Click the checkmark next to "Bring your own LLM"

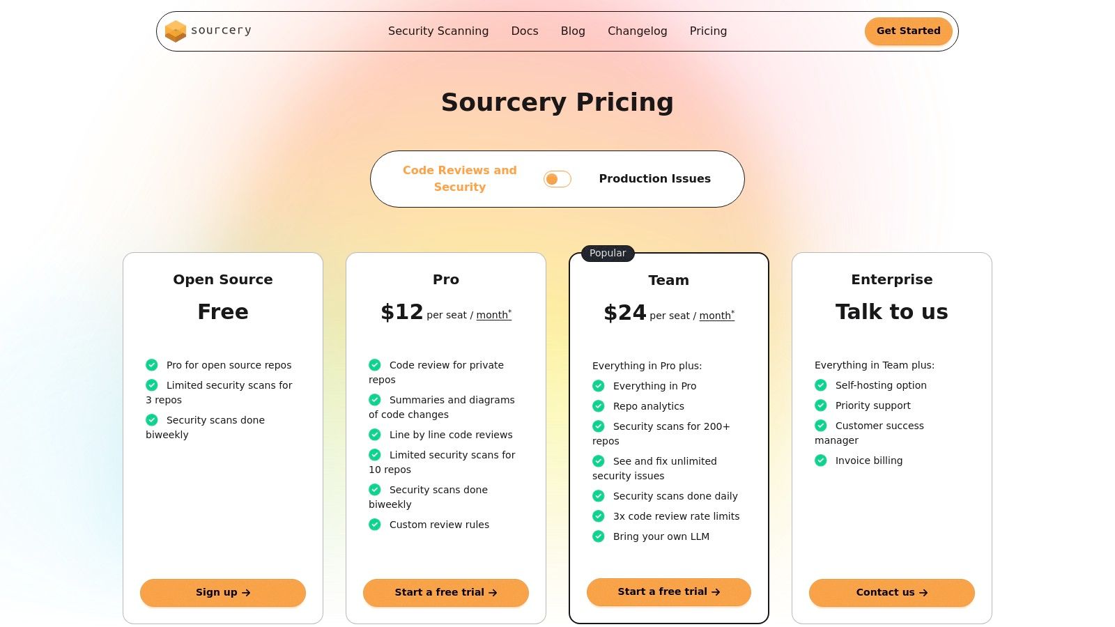coord(598,536)
